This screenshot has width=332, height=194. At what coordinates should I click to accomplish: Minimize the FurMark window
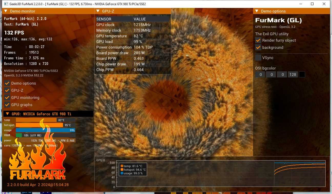coord(300,4)
